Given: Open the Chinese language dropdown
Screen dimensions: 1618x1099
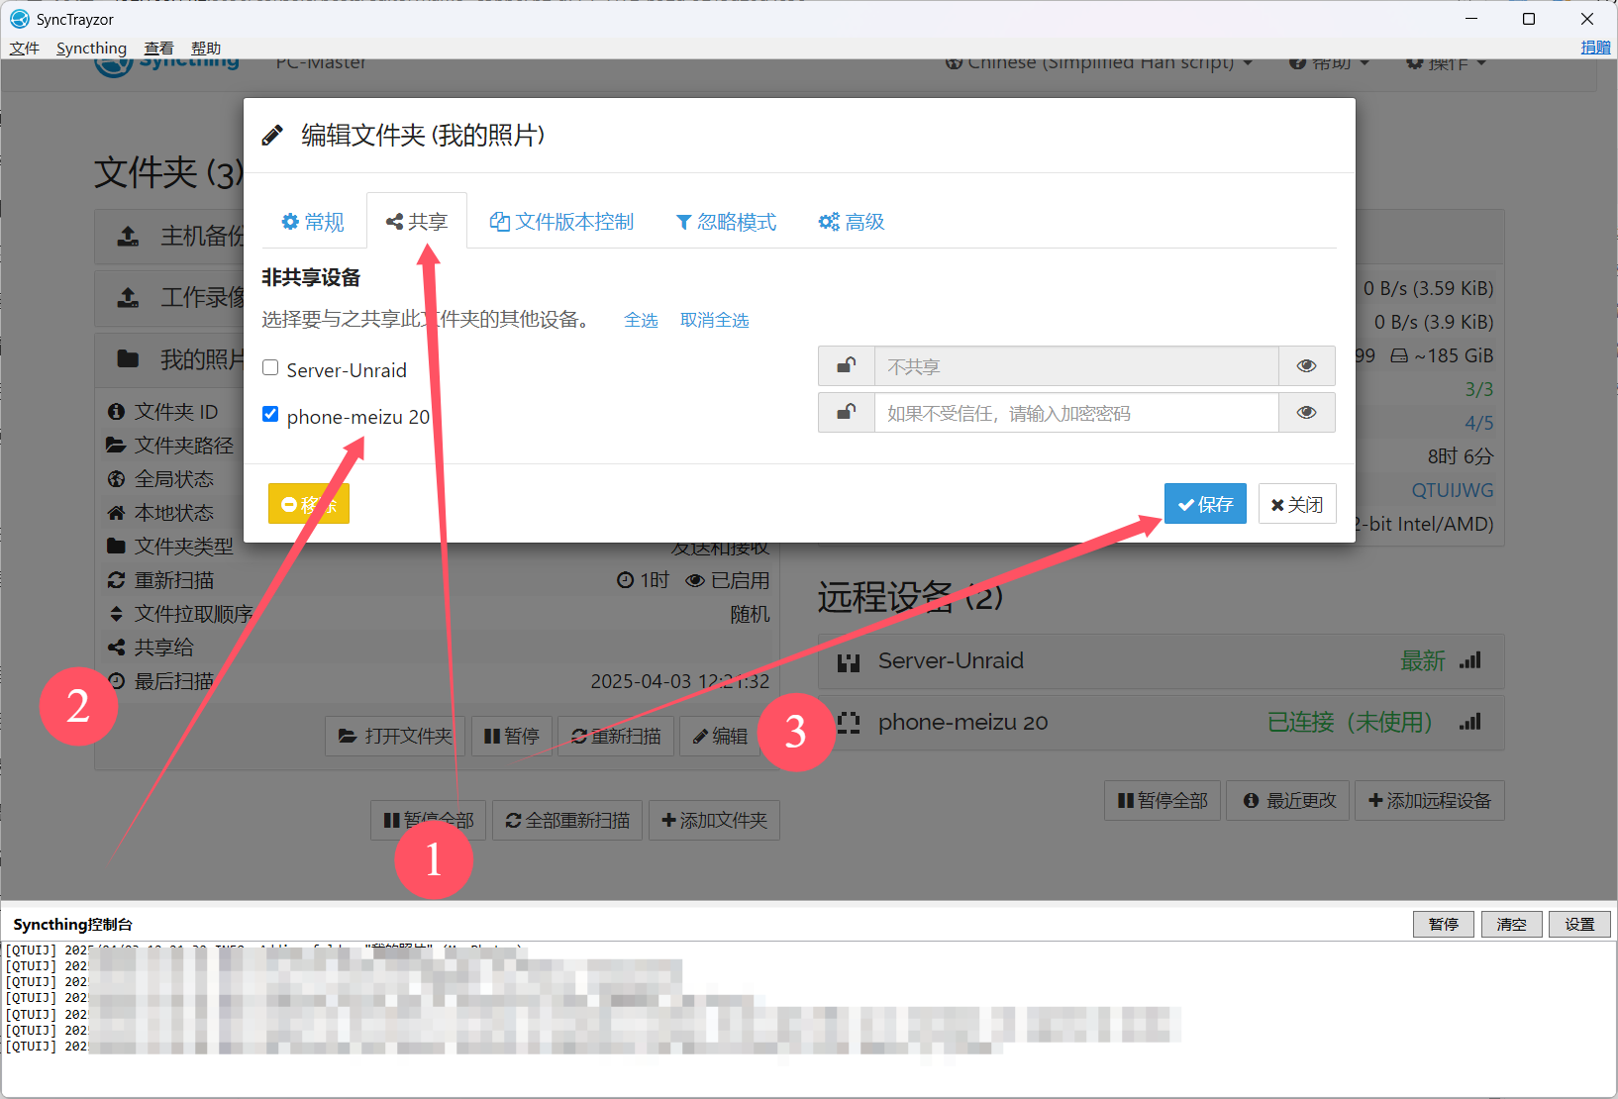Looking at the screenshot, I should tap(1099, 63).
